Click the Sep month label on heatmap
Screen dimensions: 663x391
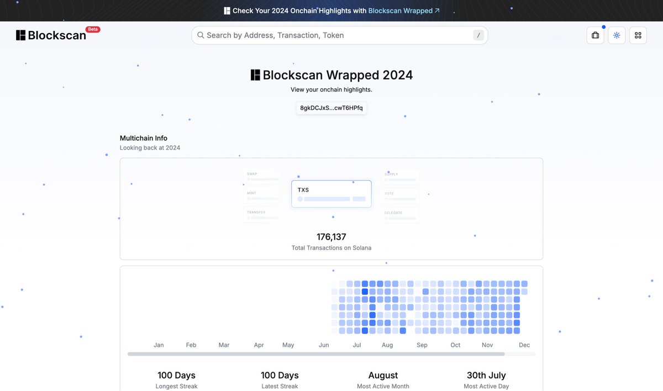(422, 345)
